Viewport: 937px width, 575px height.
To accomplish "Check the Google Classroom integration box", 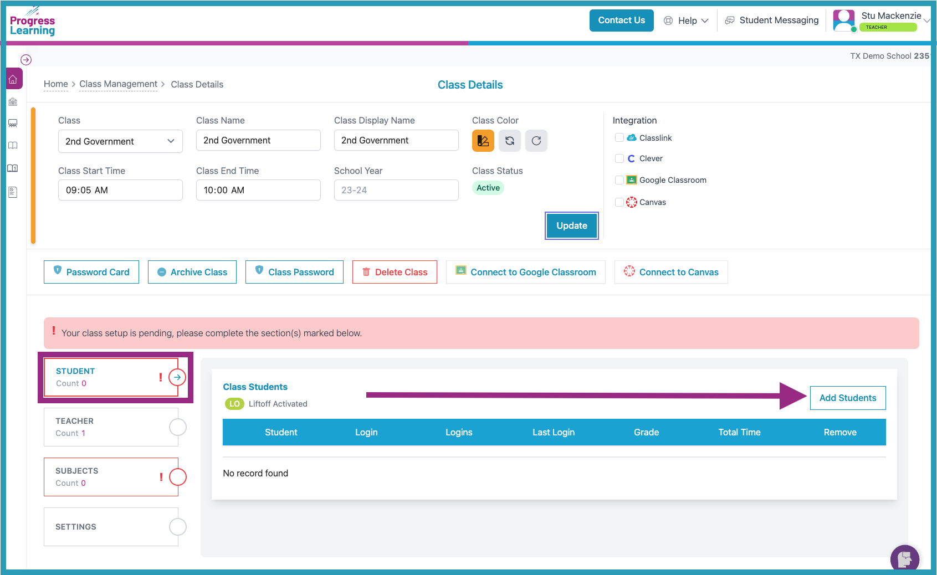I will pos(619,180).
